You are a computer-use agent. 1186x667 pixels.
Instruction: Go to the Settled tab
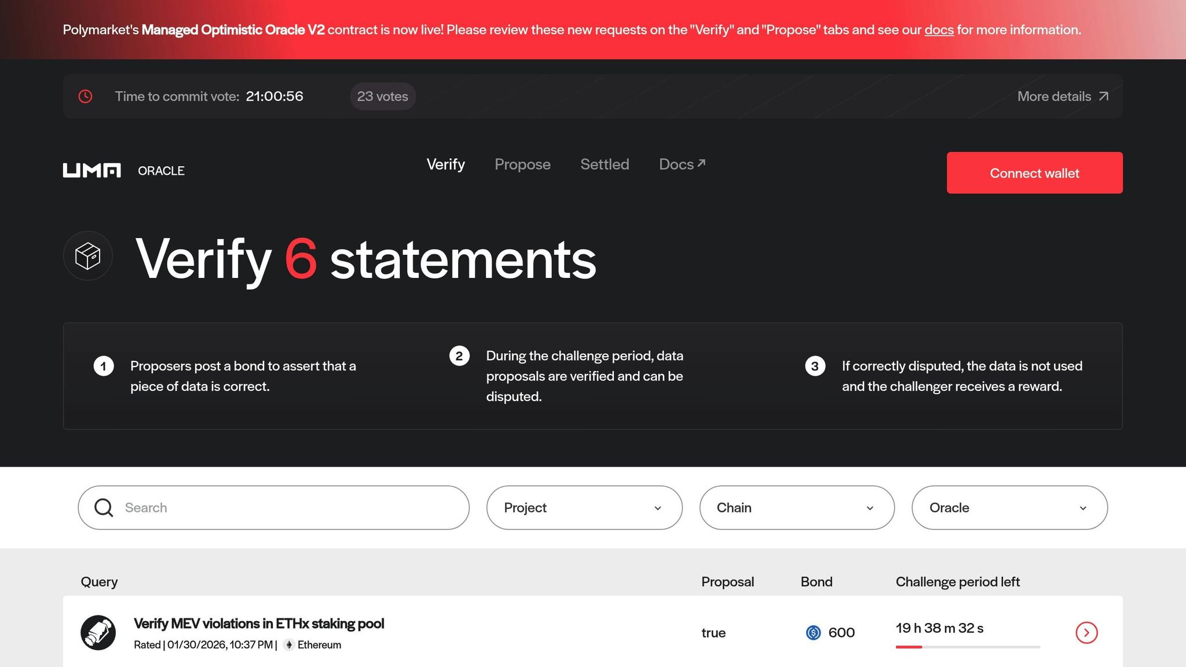click(605, 164)
